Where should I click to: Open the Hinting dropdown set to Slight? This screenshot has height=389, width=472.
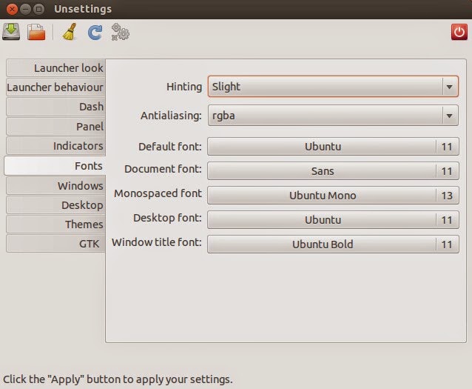click(333, 87)
